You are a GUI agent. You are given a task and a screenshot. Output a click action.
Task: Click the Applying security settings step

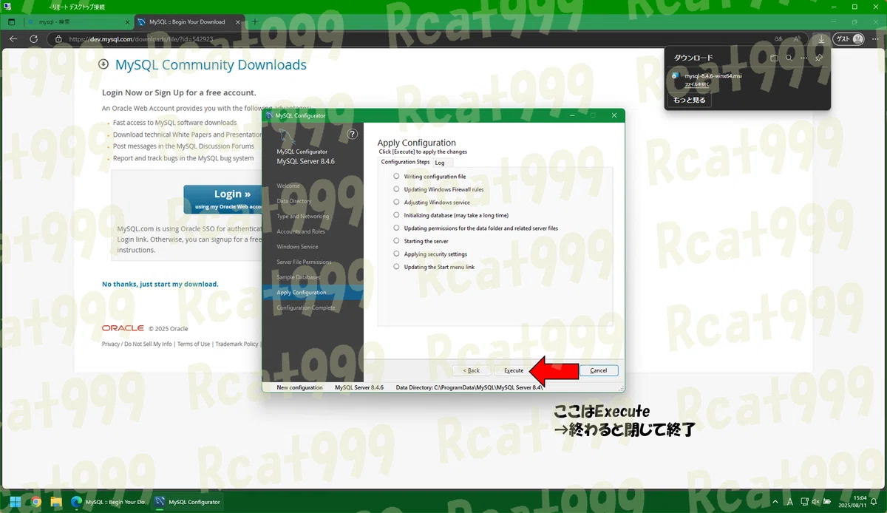point(435,254)
